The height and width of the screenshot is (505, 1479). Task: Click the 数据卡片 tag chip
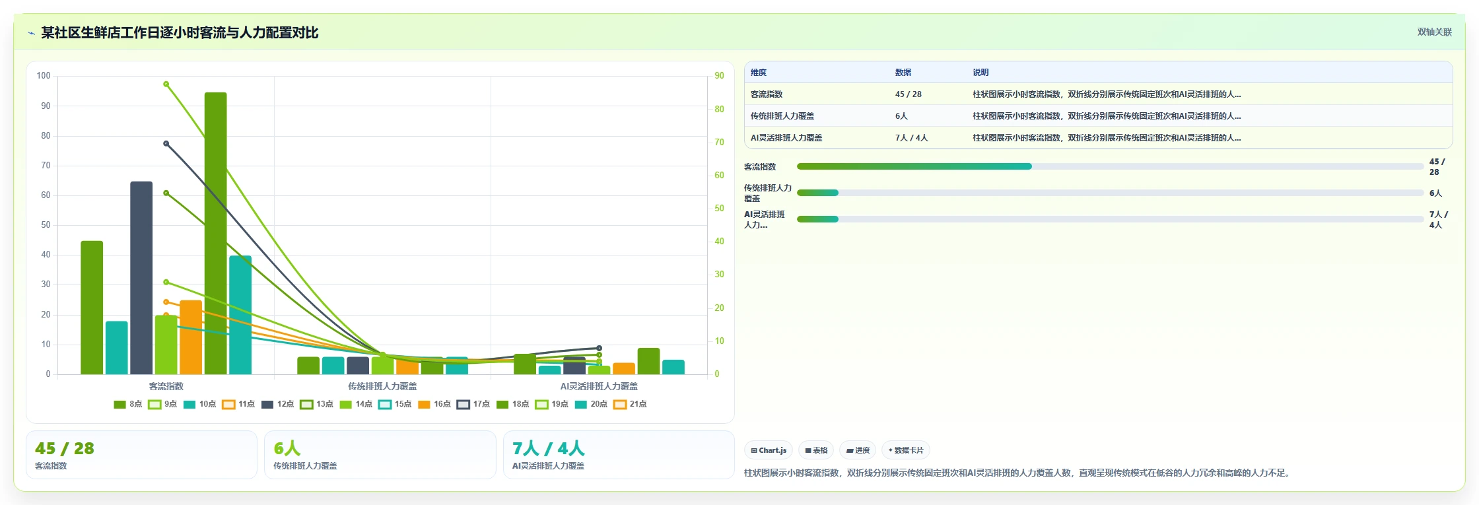906,450
